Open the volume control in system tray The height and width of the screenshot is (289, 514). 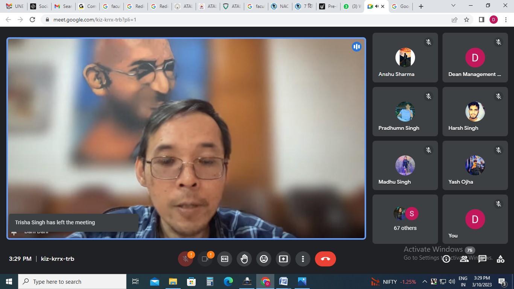pyautogui.click(x=452, y=281)
